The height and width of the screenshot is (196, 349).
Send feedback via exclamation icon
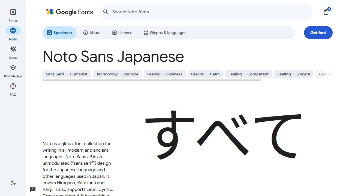33,189
